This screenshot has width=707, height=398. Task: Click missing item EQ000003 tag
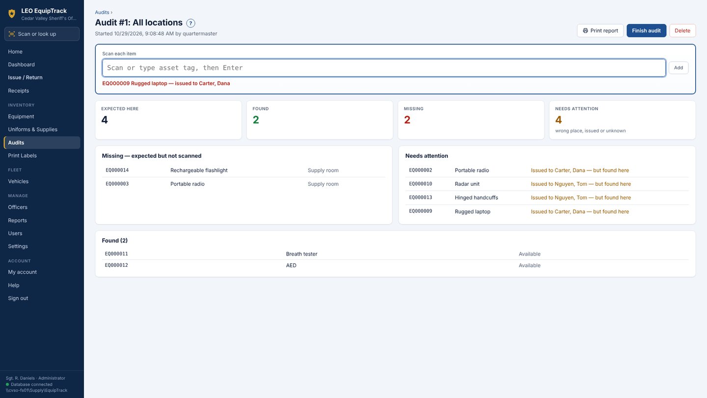click(x=117, y=184)
